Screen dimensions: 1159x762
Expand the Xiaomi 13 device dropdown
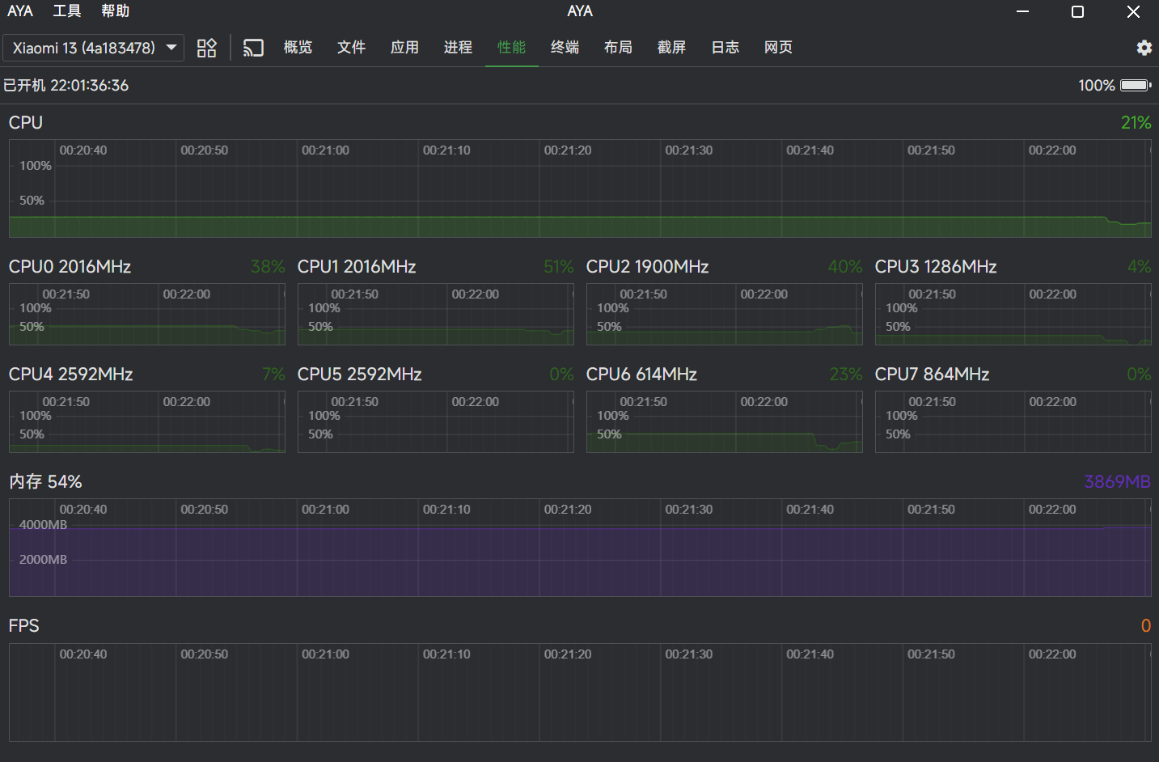(93, 48)
